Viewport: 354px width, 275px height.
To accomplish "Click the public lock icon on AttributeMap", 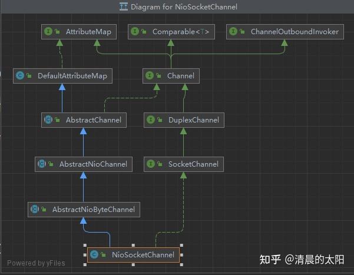I will pyautogui.click(x=58, y=31).
